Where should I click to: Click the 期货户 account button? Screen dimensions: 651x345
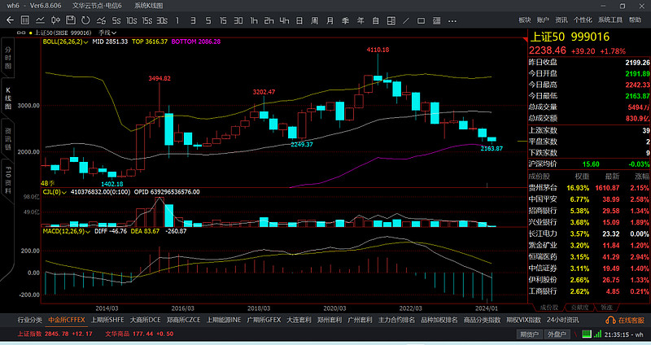(530, 334)
